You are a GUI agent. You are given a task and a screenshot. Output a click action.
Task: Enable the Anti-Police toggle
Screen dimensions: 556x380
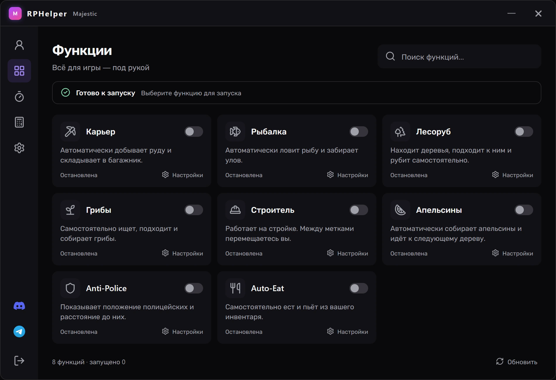(x=193, y=288)
